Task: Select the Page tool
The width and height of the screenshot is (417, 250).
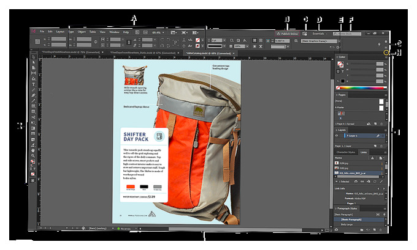Action: pos(34,68)
